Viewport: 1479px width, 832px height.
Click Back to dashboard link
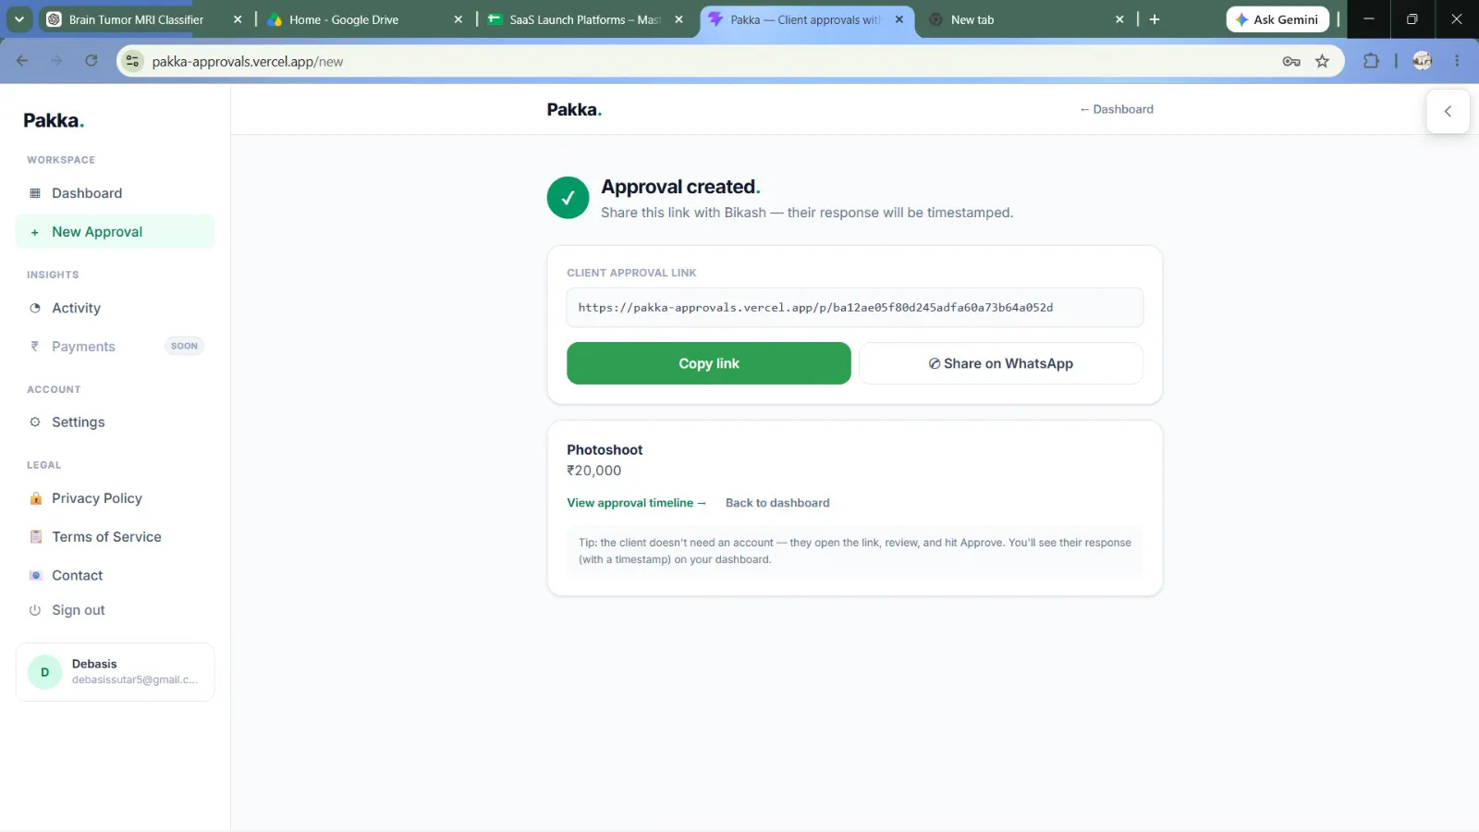(x=777, y=503)
